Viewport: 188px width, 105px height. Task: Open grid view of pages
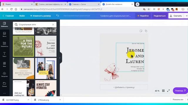[163, 91]
